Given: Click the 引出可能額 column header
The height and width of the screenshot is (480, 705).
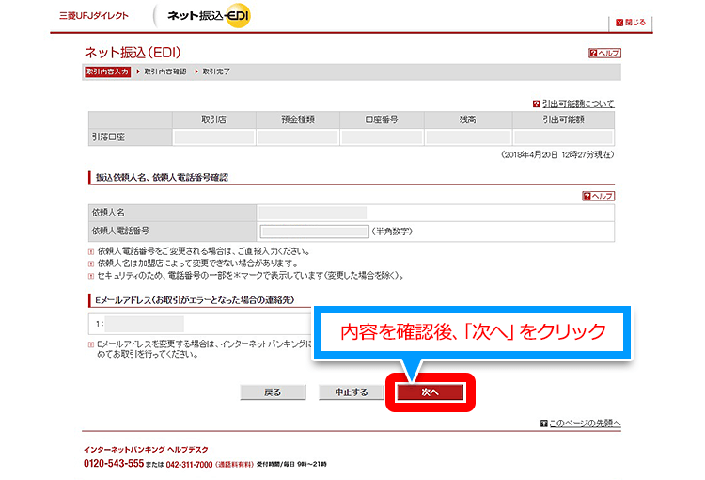Looking at the screenshot, I should [x=563, y=120].
